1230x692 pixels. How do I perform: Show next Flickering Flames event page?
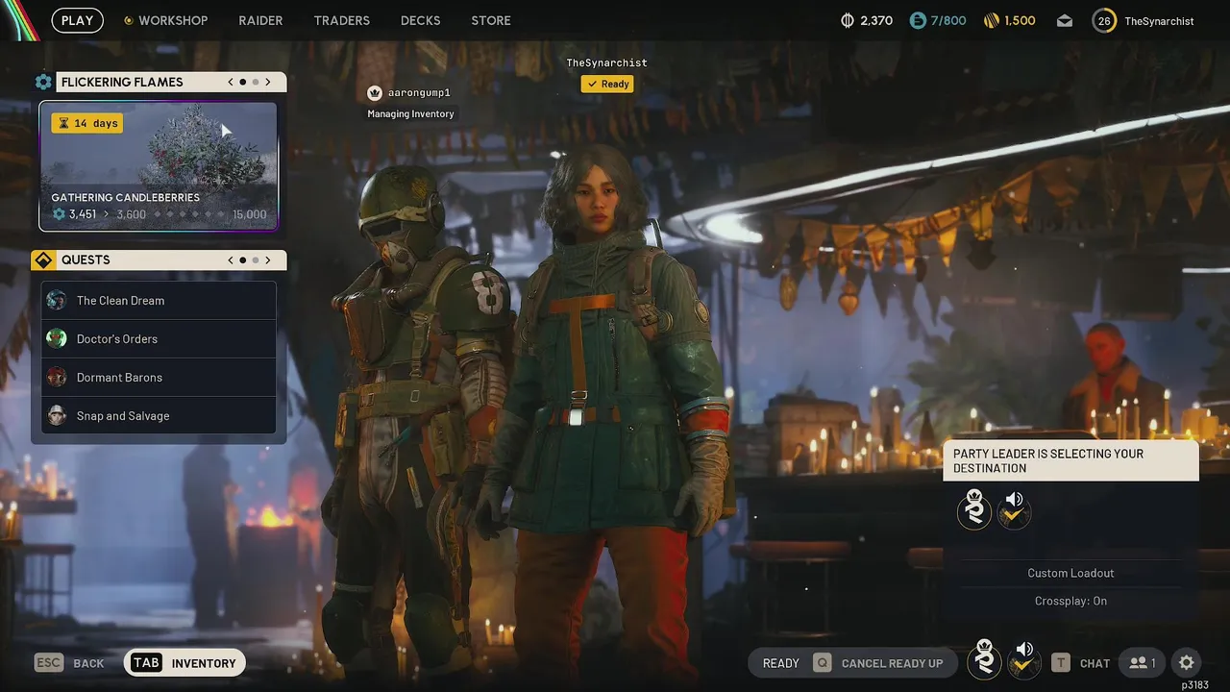[x=268, y=83]
